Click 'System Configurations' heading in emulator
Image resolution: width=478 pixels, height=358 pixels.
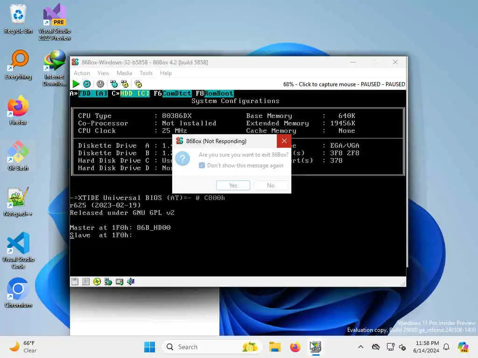click(x=235, y=101)
